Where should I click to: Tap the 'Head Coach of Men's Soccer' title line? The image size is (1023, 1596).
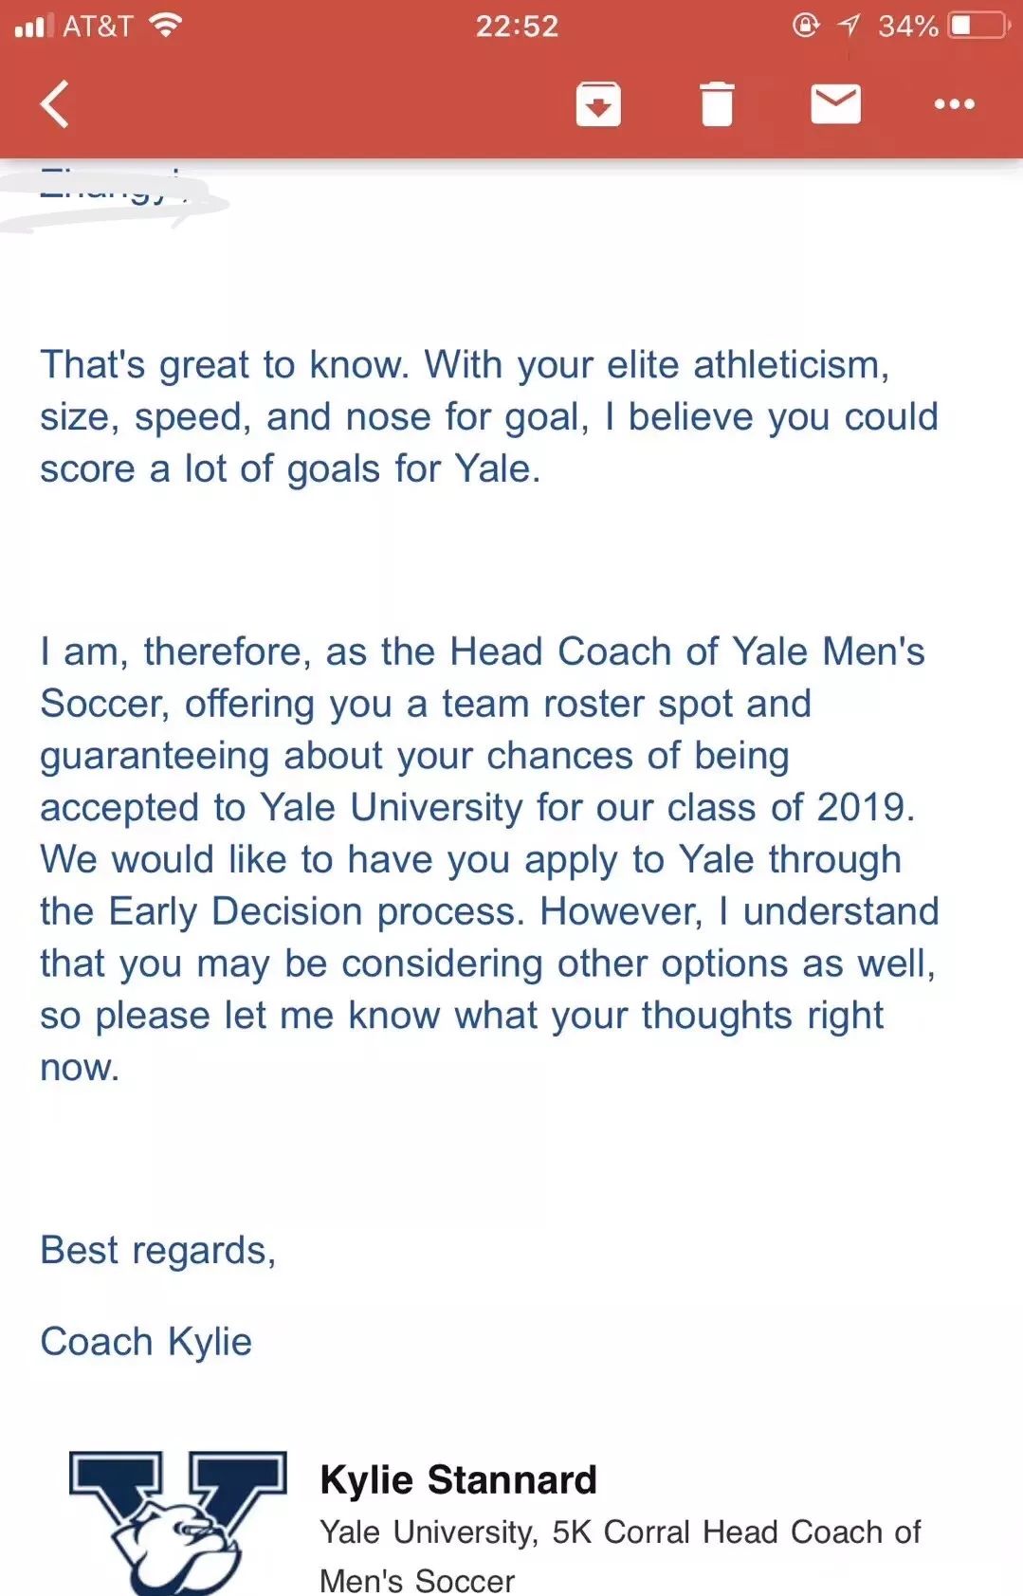click(620, 1556)
